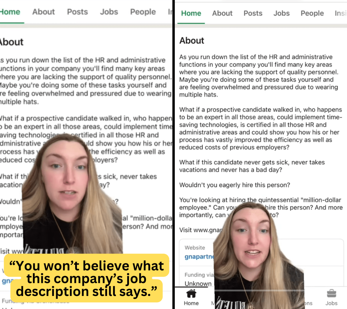Go to Jobs tab at top of right panel
Image resolution: width=347 pixels, height=309 pixels.
(x=282, y=13)
